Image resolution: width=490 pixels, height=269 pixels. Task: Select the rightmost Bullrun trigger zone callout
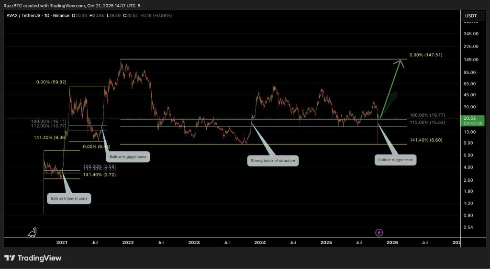(x=395, y=160)
